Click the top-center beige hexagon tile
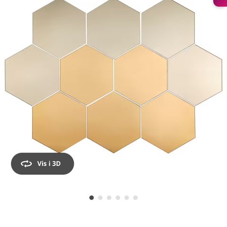227x227 pixels. pyautogui.click(x=113, y=28)
